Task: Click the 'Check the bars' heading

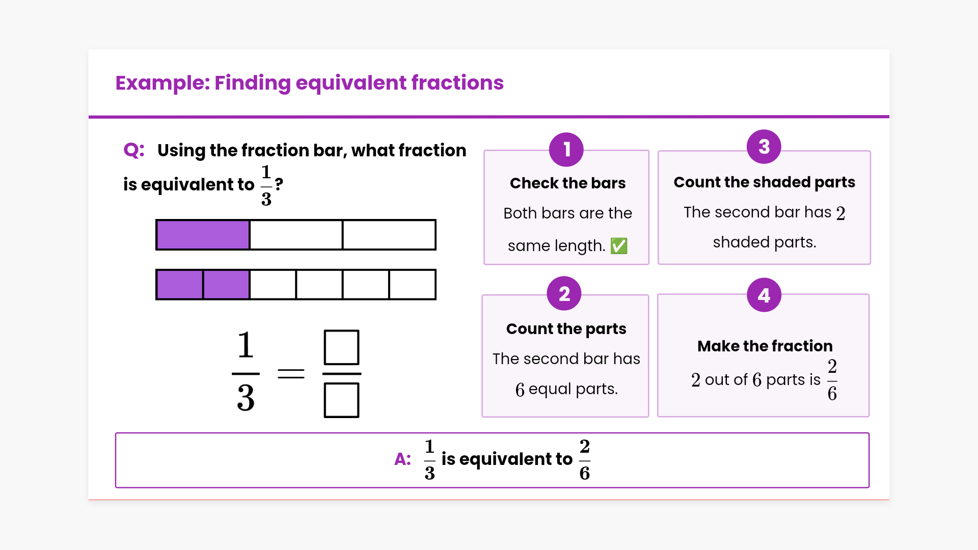Action: click(x=567, y=183)
